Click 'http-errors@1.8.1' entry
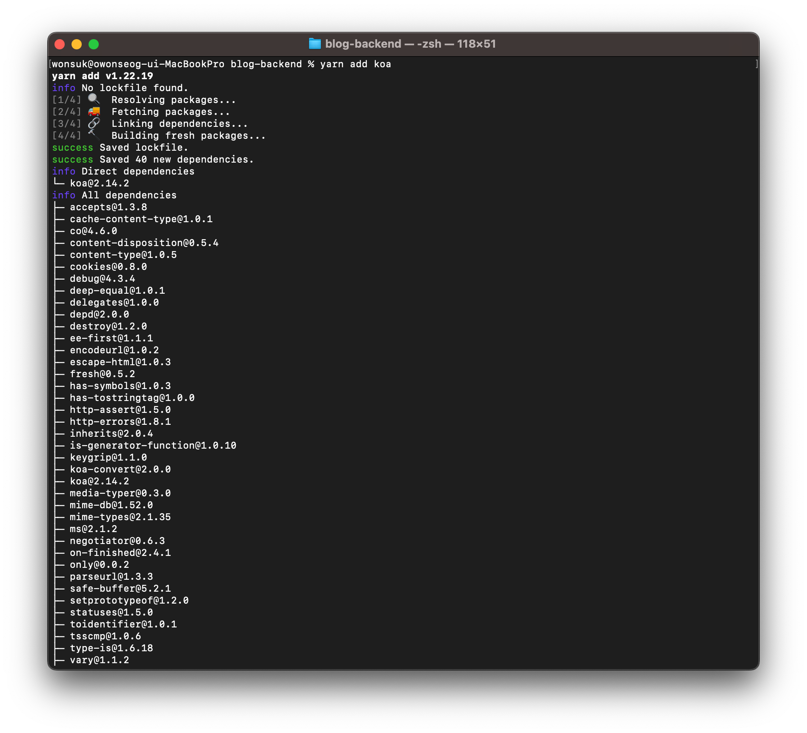 click(120, 422)
